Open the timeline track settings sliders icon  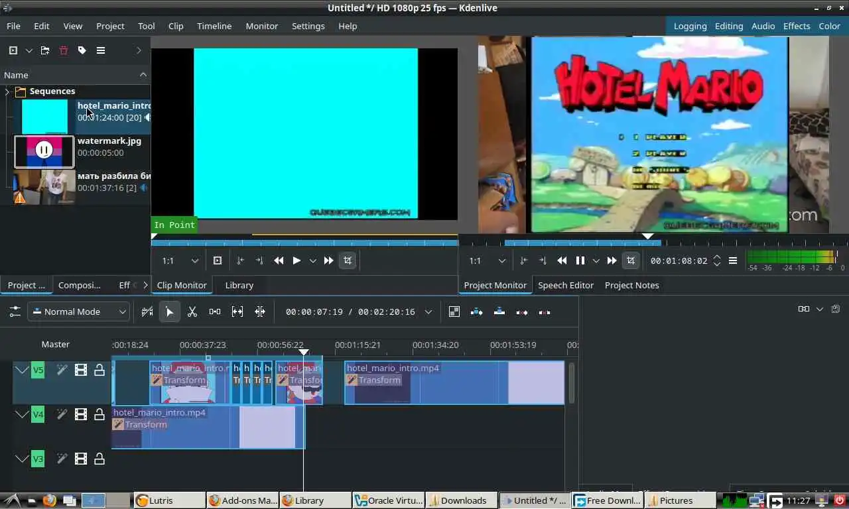coord(14,311)
